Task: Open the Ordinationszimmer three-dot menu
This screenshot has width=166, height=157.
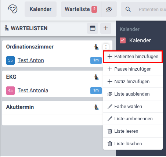Action: [x=106, y=47]
